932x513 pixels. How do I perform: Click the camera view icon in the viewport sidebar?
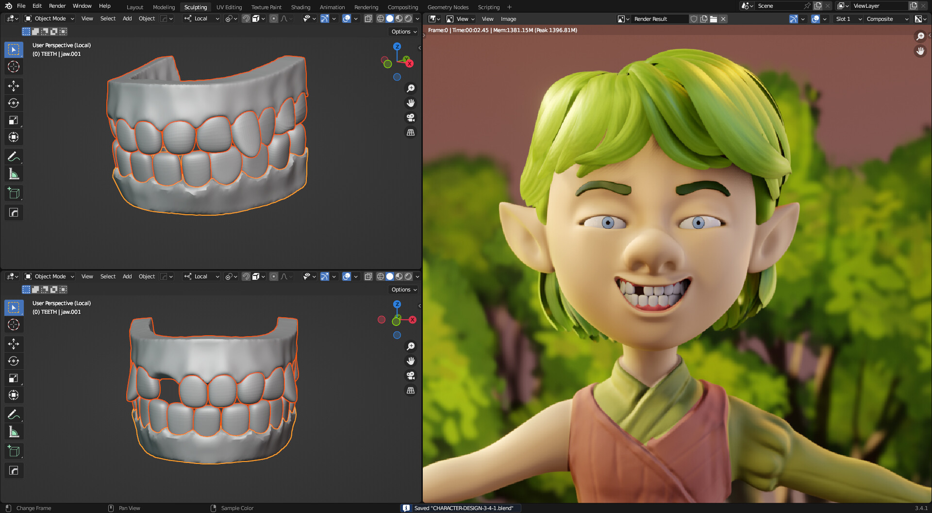[411, 118]
